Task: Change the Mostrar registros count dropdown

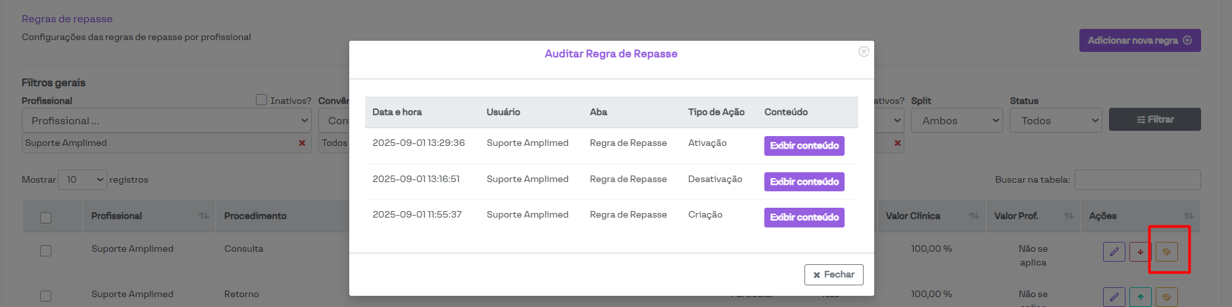Action: point(82,180)
